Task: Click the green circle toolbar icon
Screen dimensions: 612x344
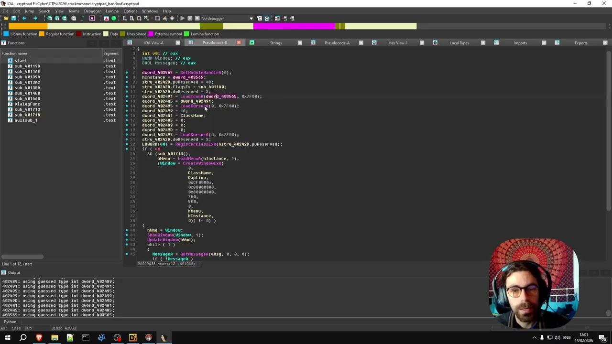Action: (114, 18)
